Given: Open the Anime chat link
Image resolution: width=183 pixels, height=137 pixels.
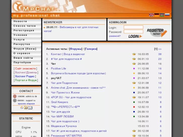Looking at the screenshot, I should point(78,88).
